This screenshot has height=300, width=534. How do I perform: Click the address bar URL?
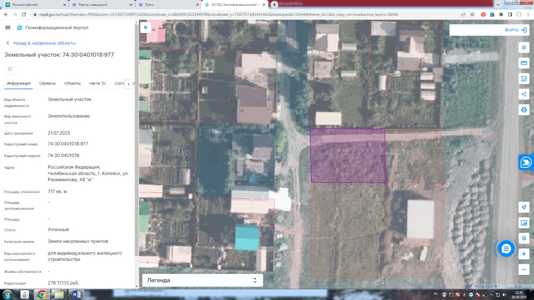(219, 14)
